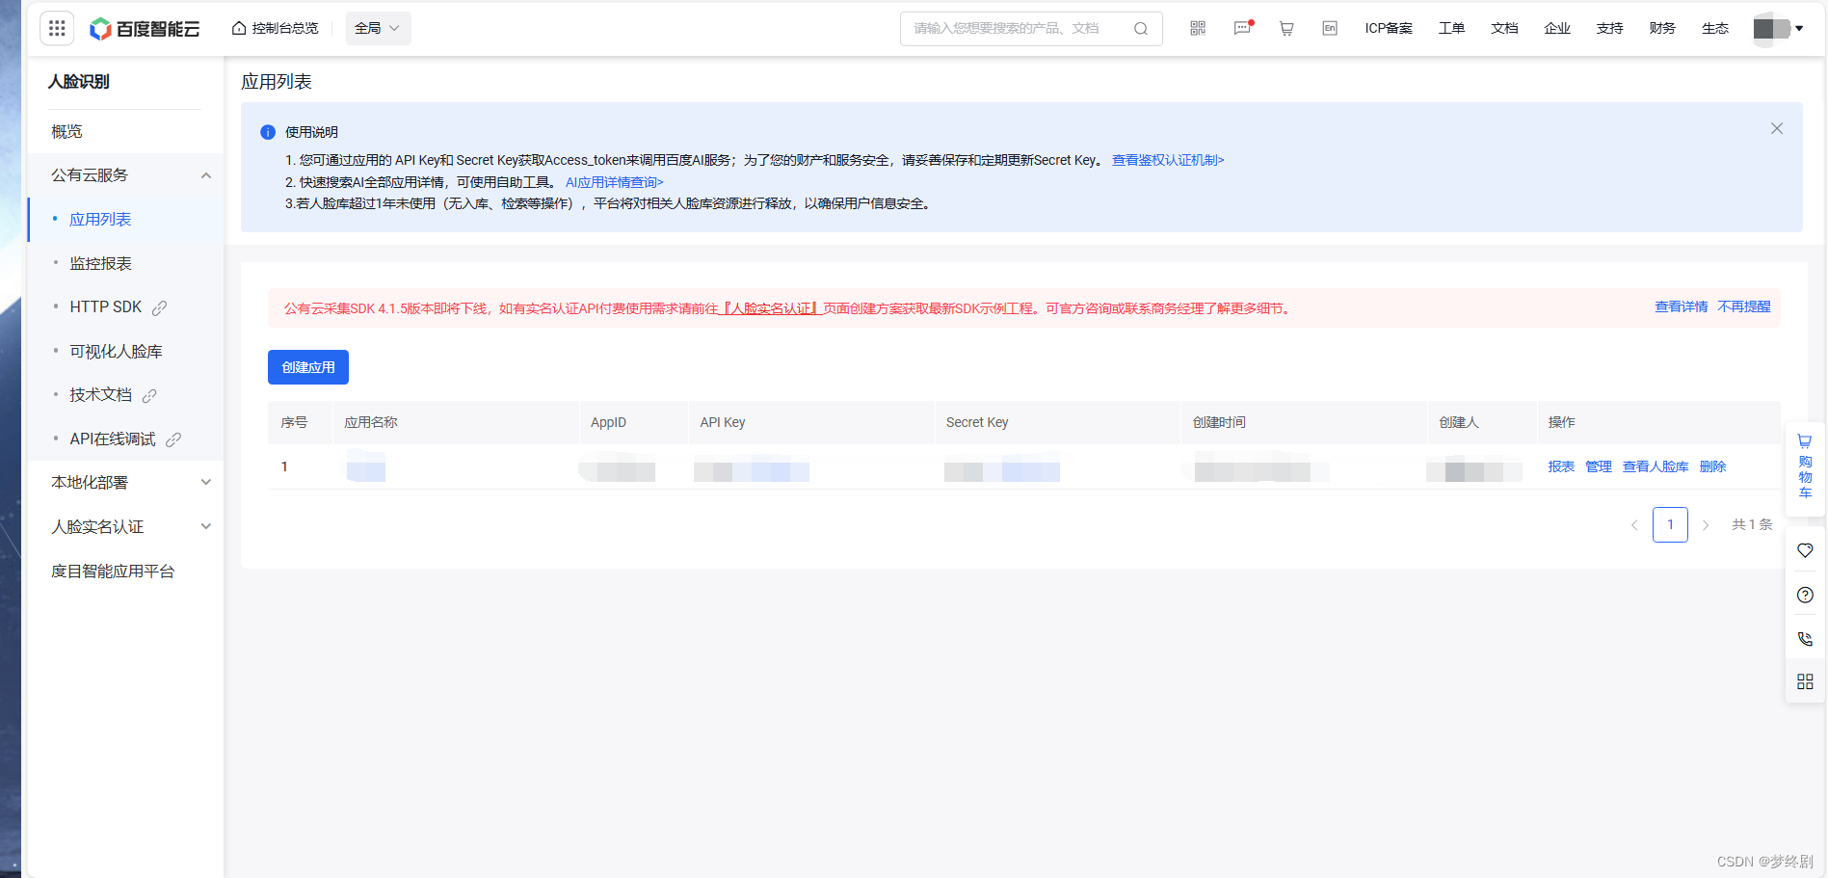The image size is (1828, 878).
Task: Click 删除 for application row 1
Action: tap(1712, 466)
